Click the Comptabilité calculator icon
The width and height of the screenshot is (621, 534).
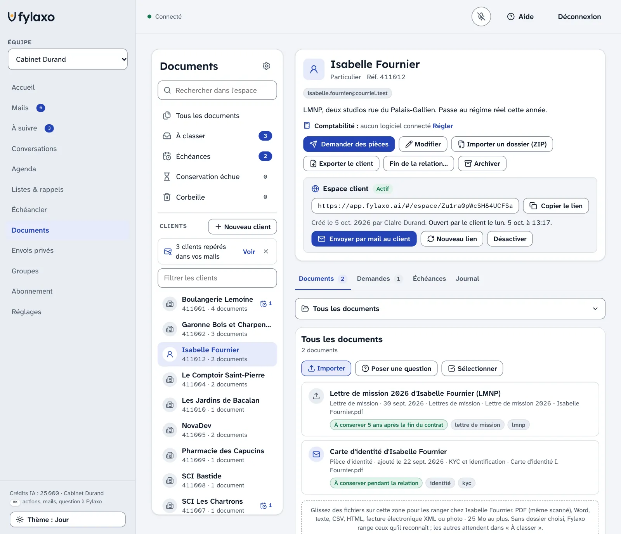(307, 125)
